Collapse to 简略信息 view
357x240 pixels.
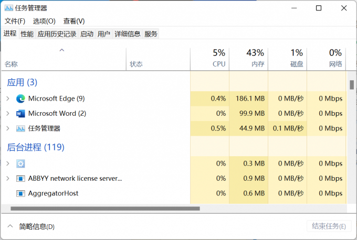coord(31,226)
